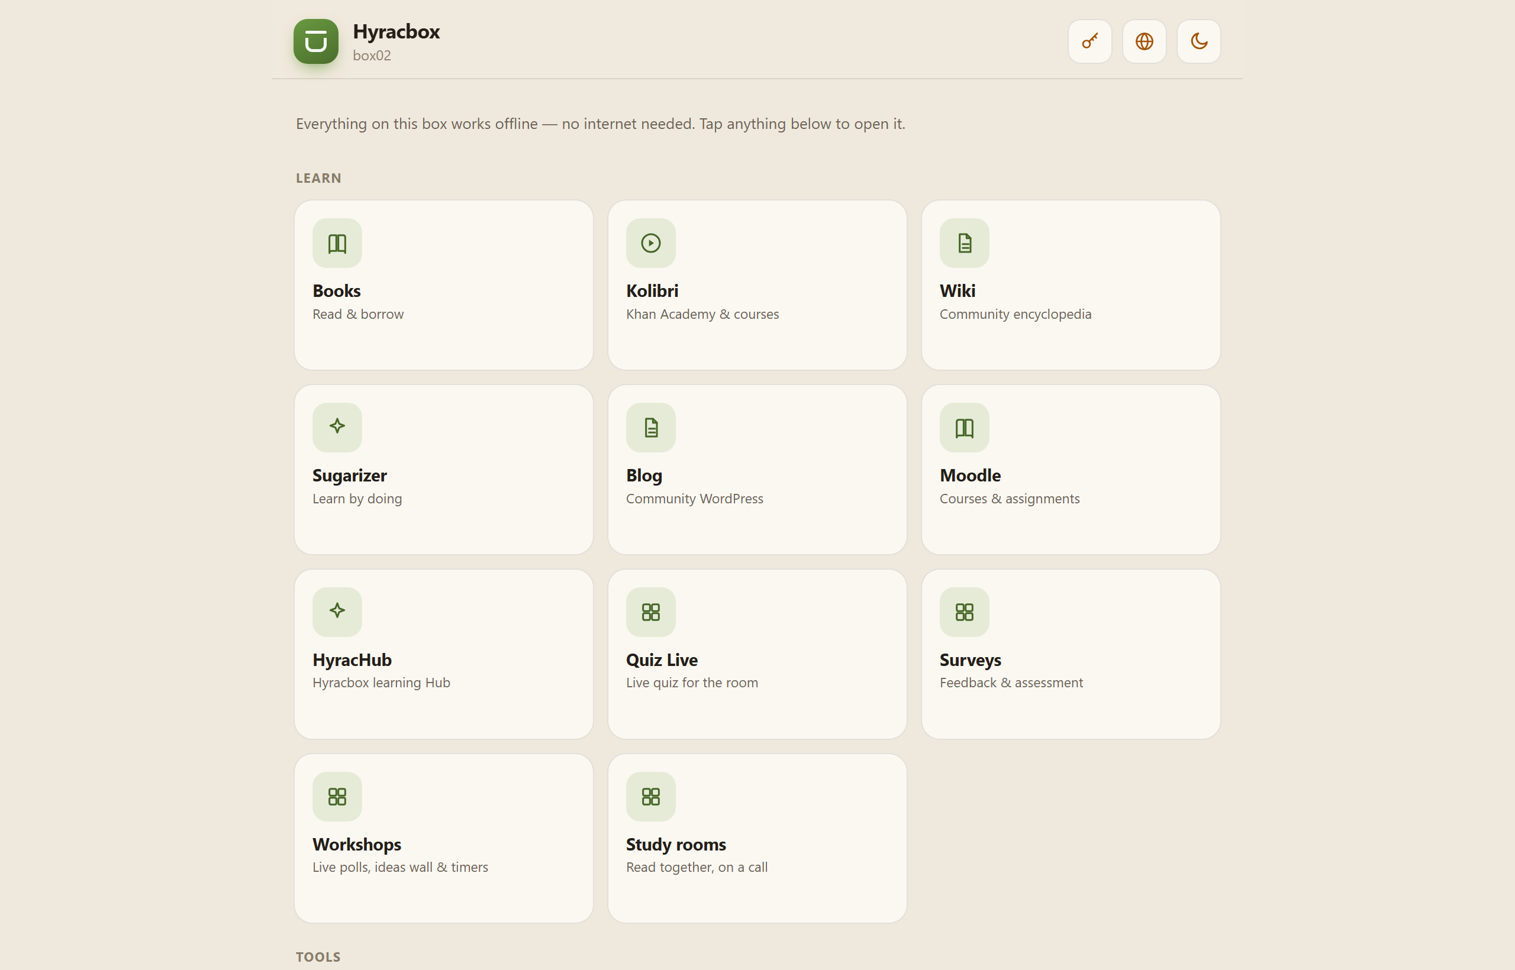Viewport: 1515px width, 970px height.
Task: Click 'Community encyclopedia' description
Action: (x=1016, y=313)
